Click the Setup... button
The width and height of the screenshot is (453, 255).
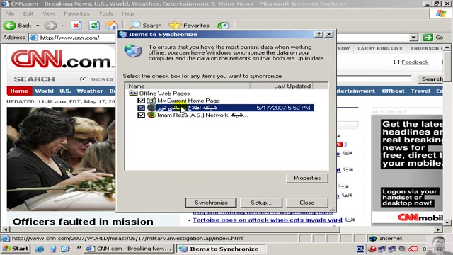click(261, 203)
